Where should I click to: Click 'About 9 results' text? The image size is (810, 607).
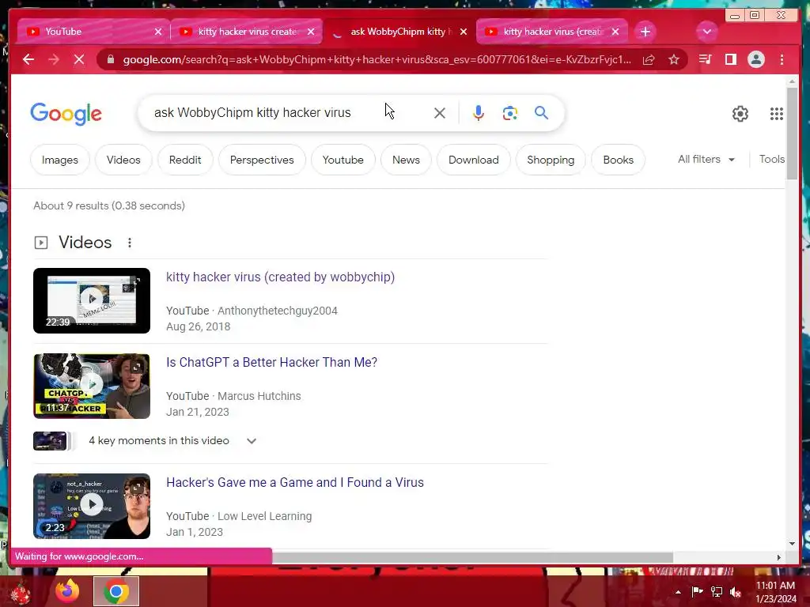tap(109, 206)
